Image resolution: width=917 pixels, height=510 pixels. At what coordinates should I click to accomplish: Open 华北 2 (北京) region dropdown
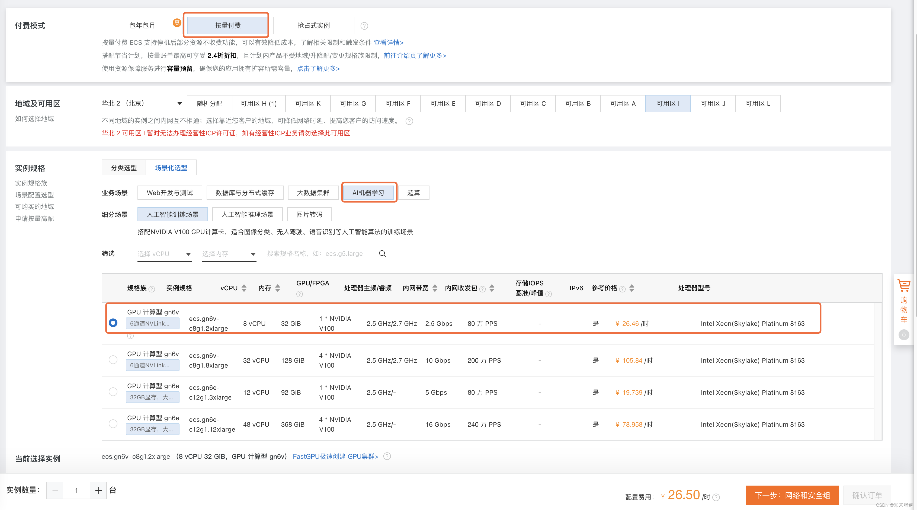tap(142, 104)
